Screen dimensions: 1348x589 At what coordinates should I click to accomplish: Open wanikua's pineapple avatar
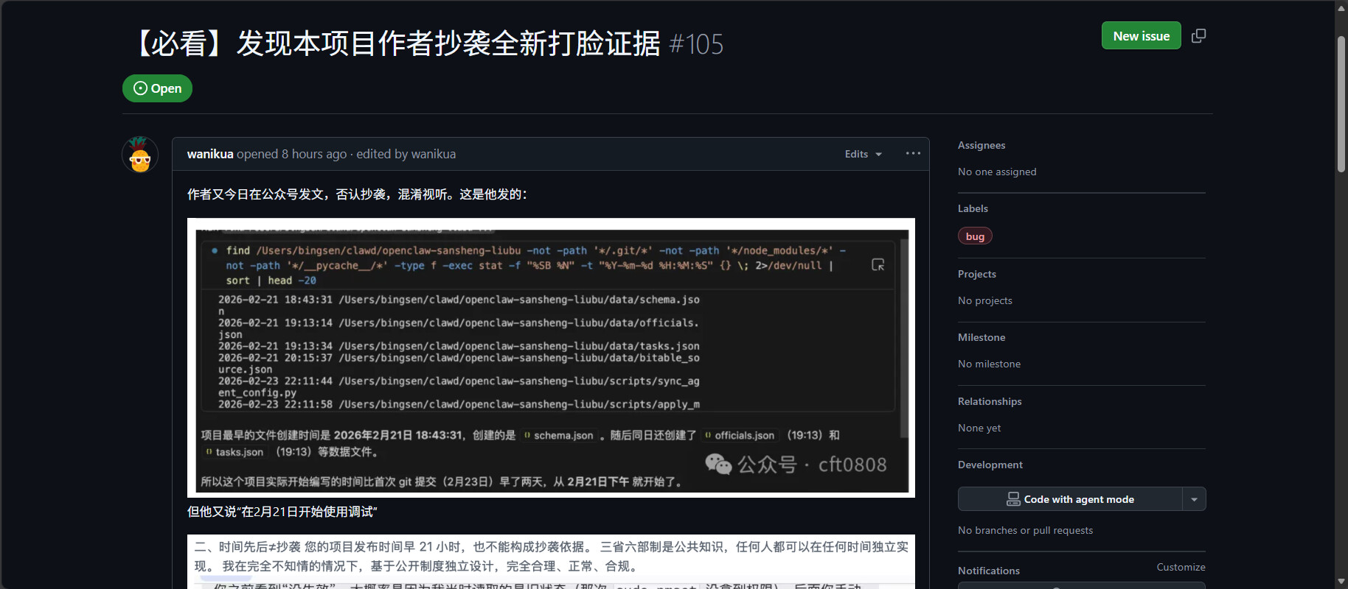click(140, 155)
